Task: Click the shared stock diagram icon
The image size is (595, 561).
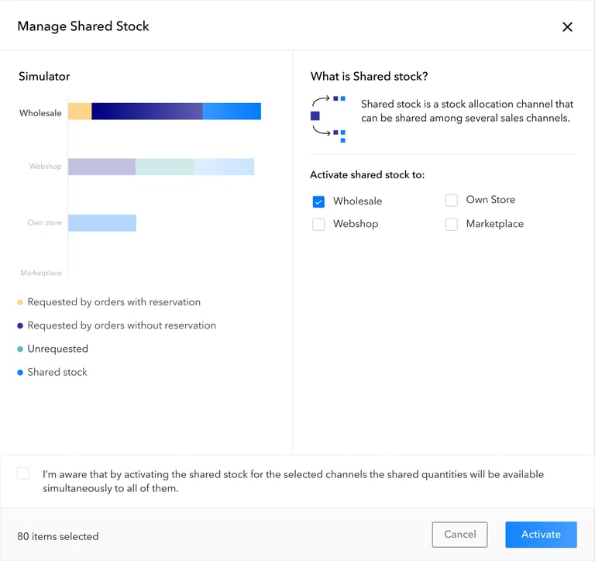Action: (x=328, y=117)
